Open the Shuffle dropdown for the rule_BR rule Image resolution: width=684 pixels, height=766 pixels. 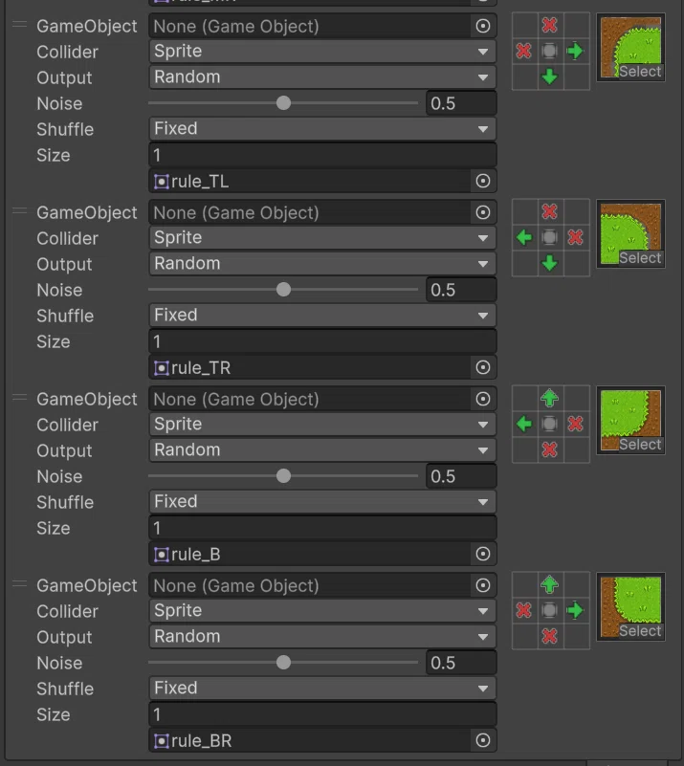click(x=322, y=689)
